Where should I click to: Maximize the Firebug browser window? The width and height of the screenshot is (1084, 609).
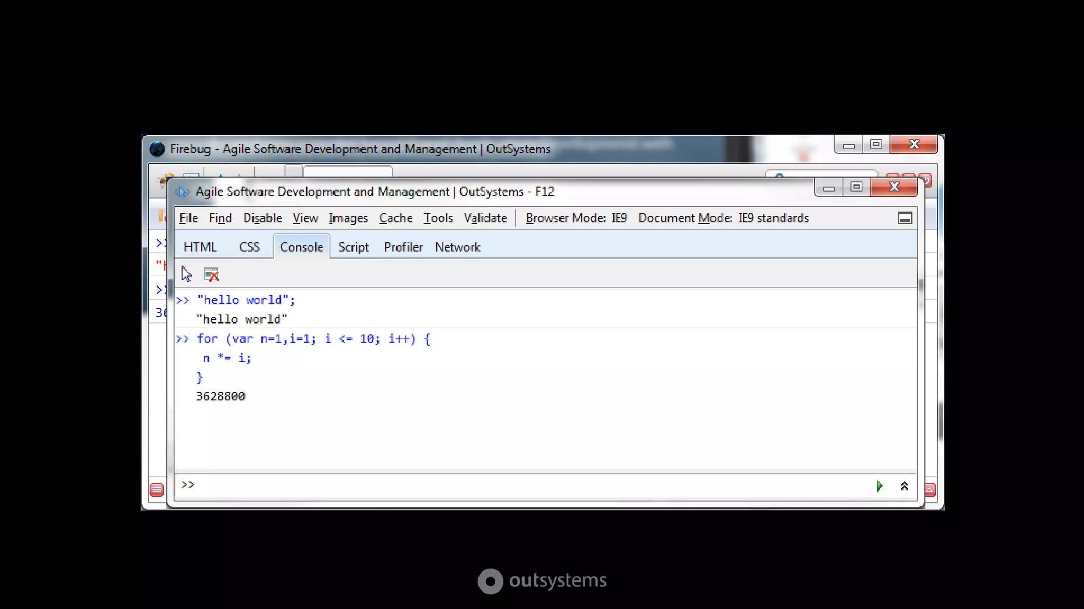[876, 144]
